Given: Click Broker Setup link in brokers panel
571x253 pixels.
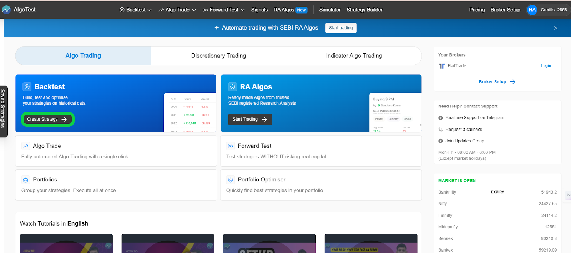Looking at the screenshot, I should pyautogui.click(x=492, y=82).
